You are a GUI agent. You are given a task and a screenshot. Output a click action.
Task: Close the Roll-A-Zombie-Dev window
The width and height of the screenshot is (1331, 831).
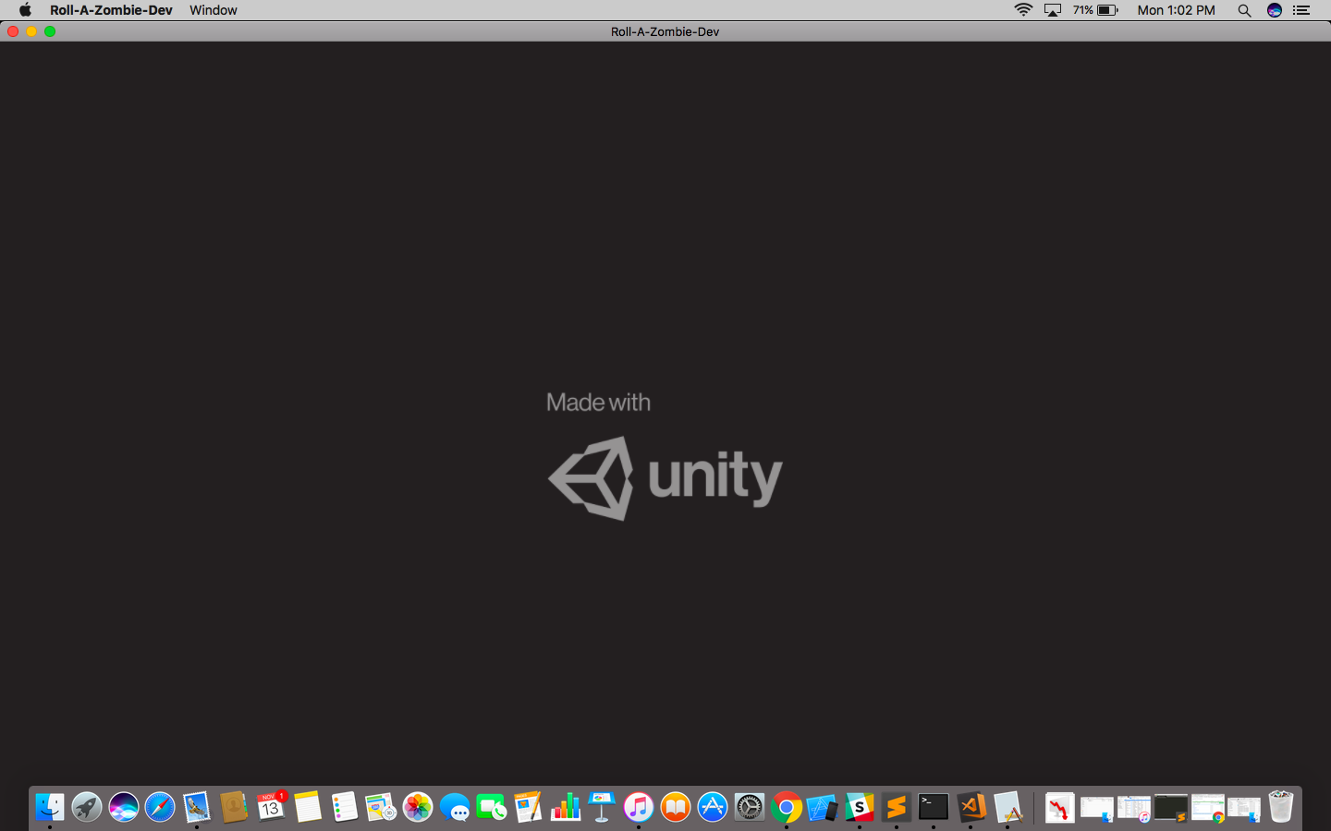point(13,31)
